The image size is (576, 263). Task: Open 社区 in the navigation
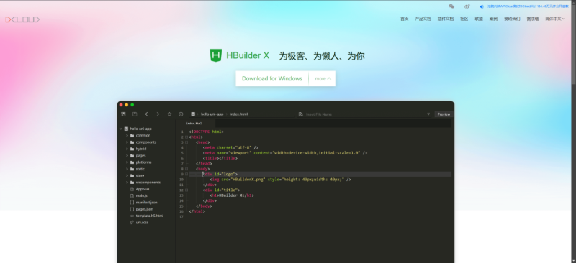[464, 19]
